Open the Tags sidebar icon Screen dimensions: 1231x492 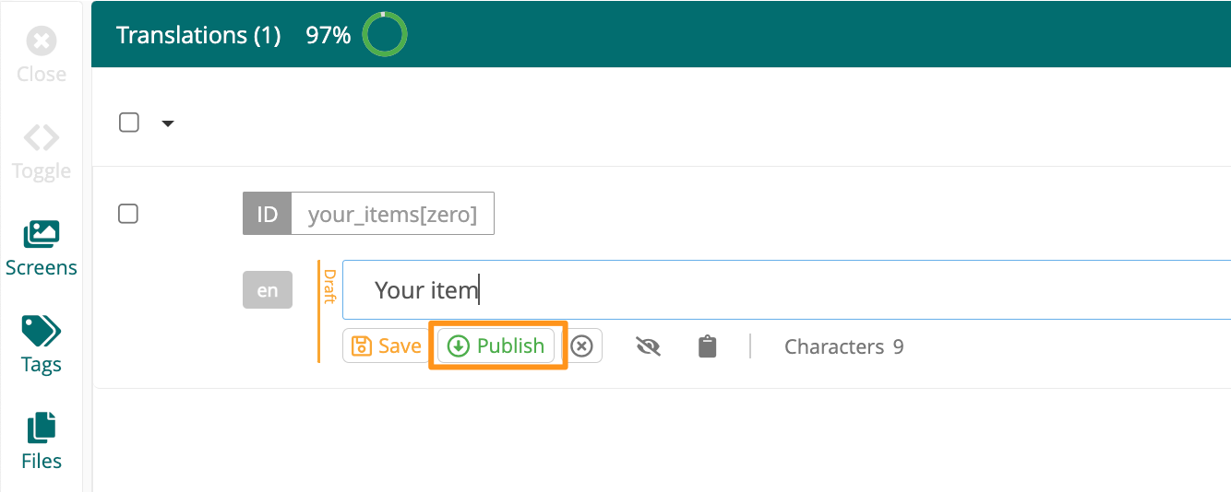[42, 331]
